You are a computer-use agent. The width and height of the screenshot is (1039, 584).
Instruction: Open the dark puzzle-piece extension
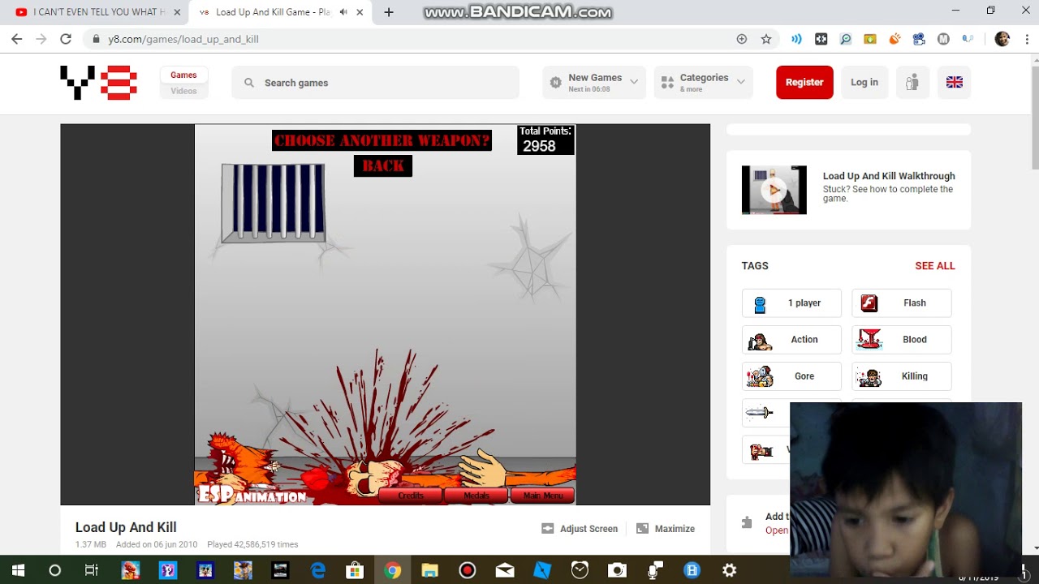pyautogui.click(x=821, y=39)
